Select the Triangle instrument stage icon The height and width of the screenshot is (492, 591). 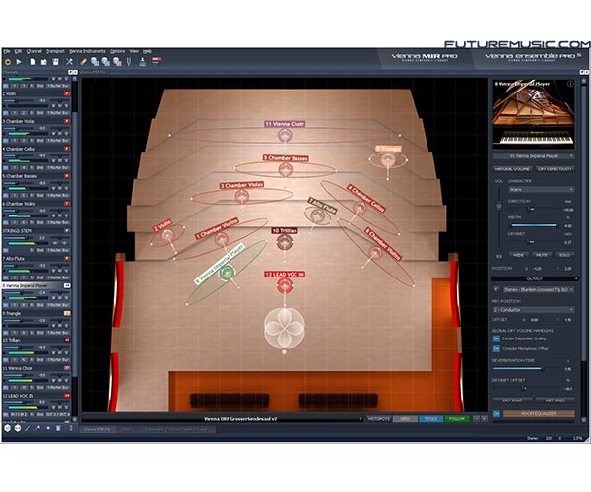(x=388, y=160)
